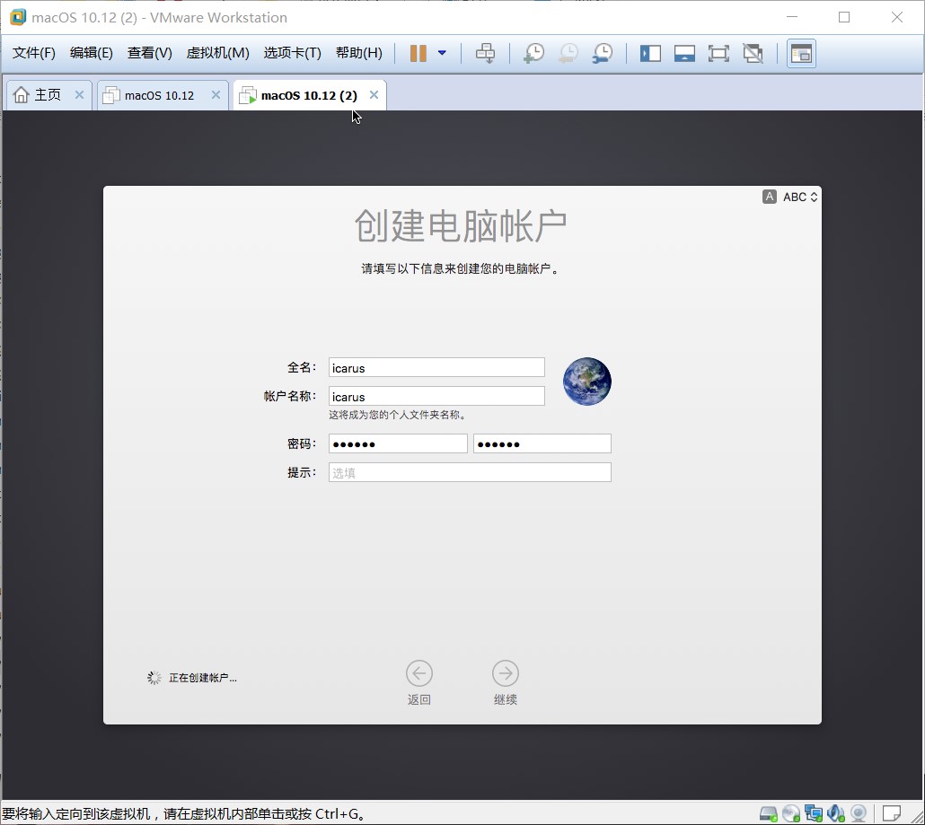Close the 主页 tab
925x825 pixels.
point(79,95)
